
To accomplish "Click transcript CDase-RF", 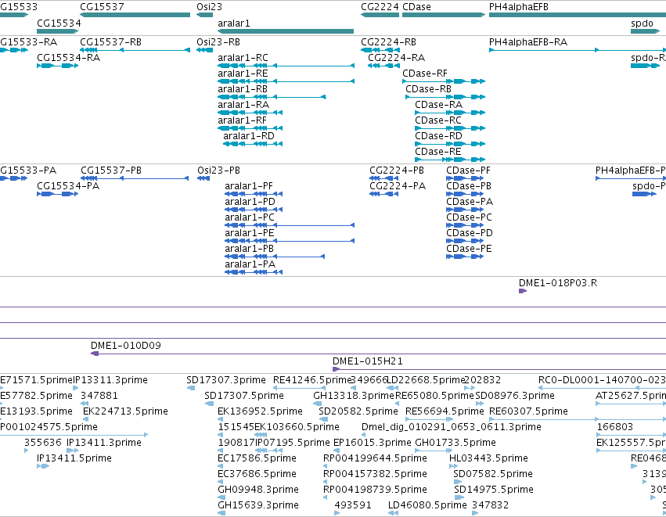I will [444, 81].
